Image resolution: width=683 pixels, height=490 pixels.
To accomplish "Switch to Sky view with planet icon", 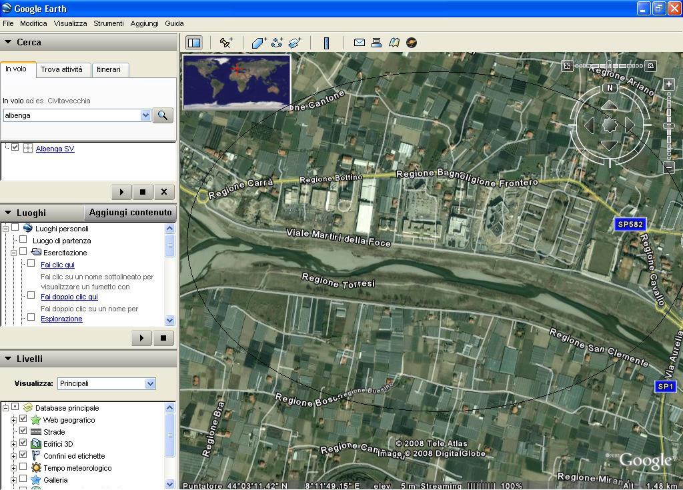I will [x=412, y=43].
